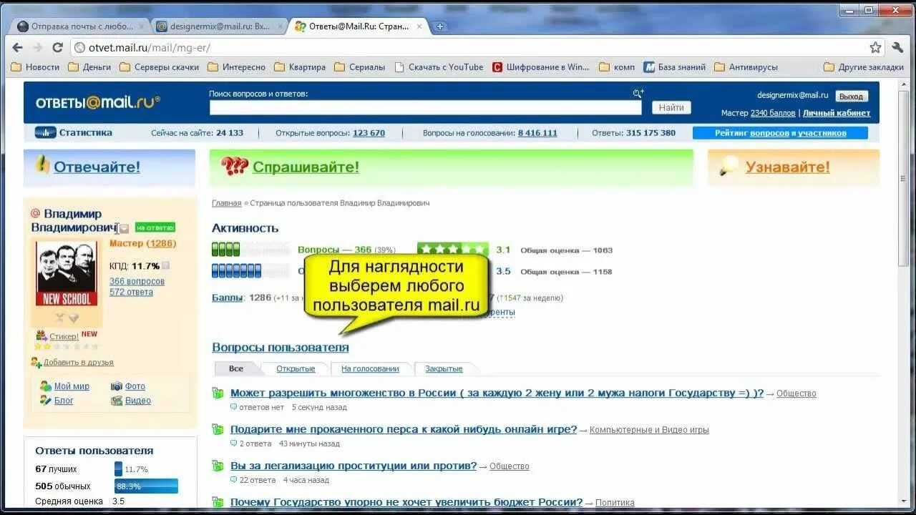Open 572 ответа link
The width and height of the screenshot is (916, 515).
point(131,292)
